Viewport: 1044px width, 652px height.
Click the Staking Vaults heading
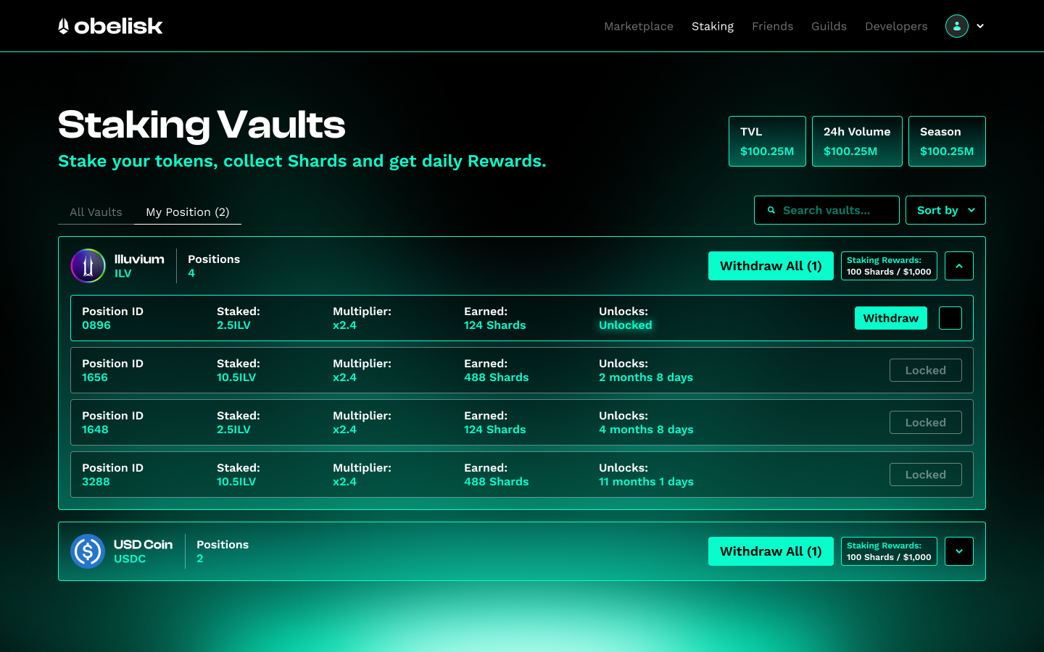202,125
